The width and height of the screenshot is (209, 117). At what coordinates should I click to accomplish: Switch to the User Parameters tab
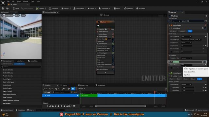[x=20, y=61]
